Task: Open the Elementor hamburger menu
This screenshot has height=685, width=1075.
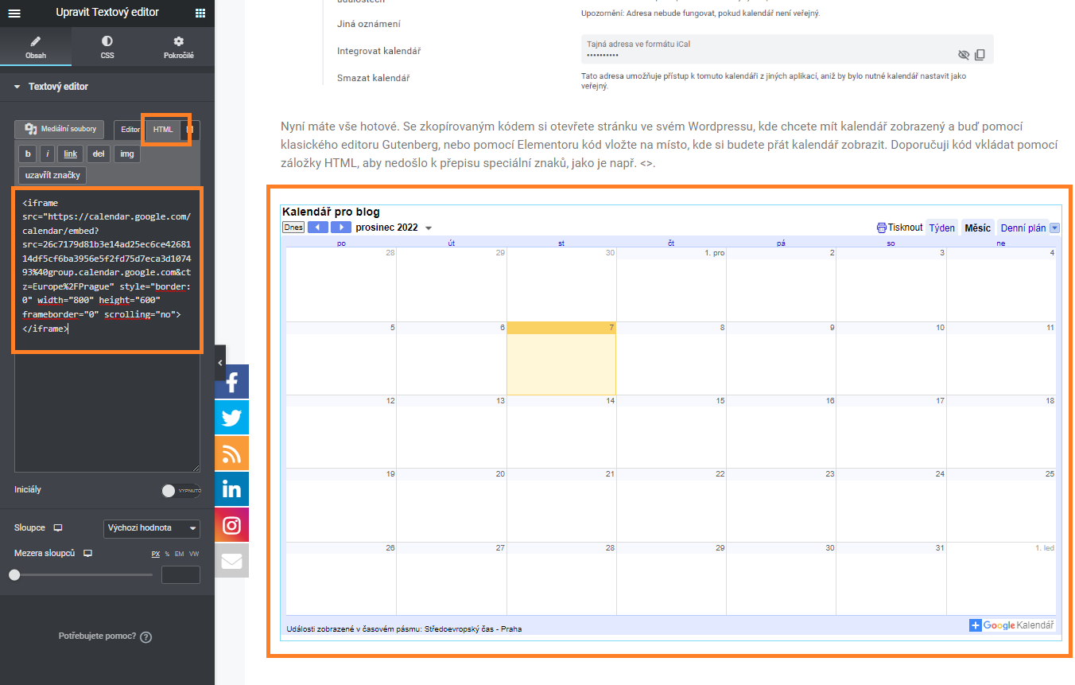Action: 14,13
